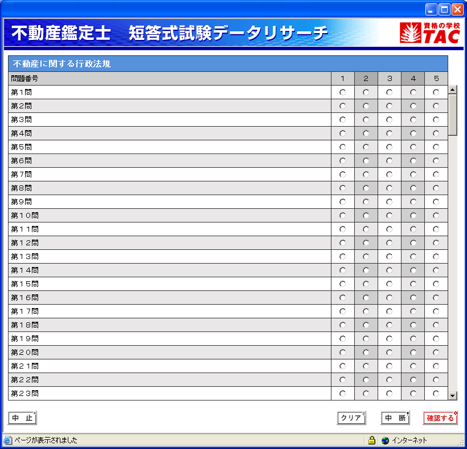This screenshot has height=449, width=467.
Task: Maximize the window
Action: pyautogui.click(x=444, y=9)
